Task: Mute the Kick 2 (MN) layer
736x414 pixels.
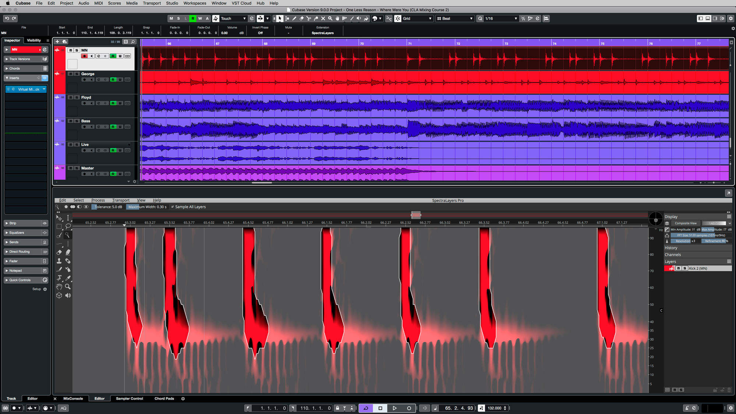Action: pyautogui.click(x=679, y=268)
